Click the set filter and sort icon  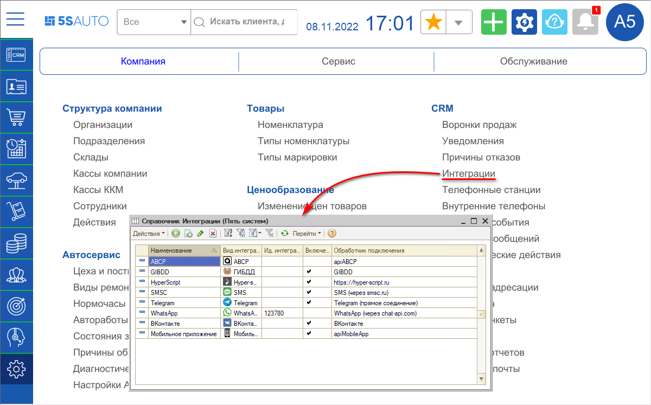228,233
